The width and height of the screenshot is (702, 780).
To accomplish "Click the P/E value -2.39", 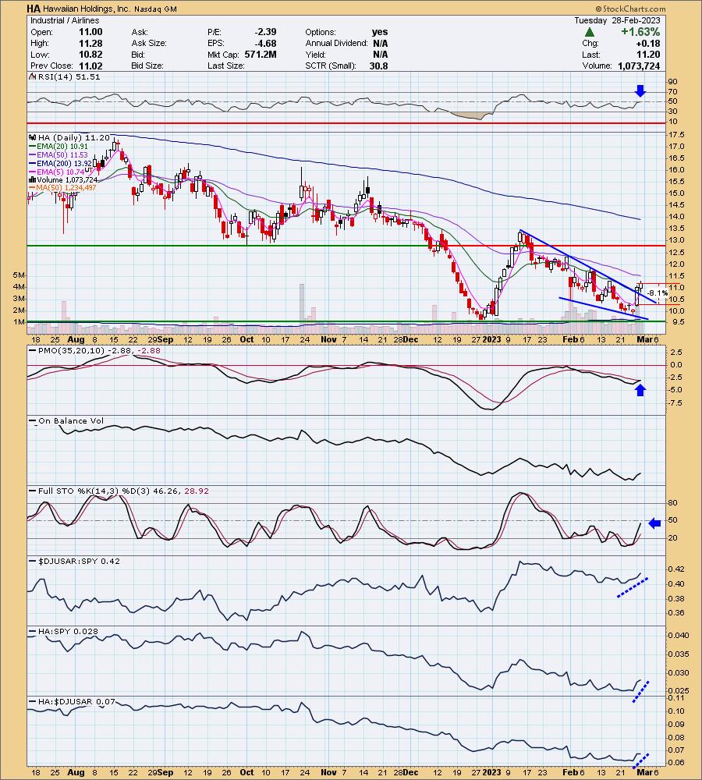I will (264, 32).
